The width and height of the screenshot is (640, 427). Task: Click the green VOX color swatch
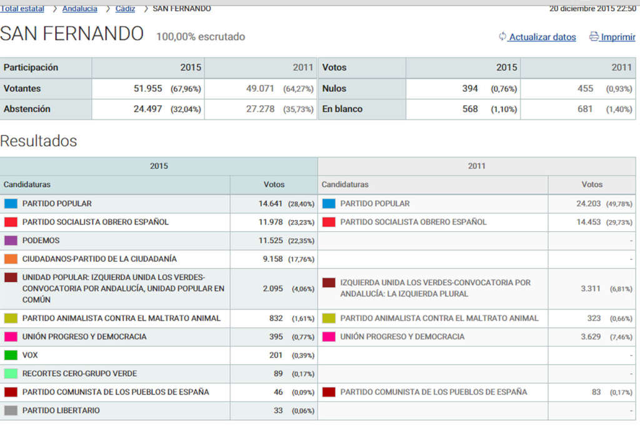click(x=11, y=355)
